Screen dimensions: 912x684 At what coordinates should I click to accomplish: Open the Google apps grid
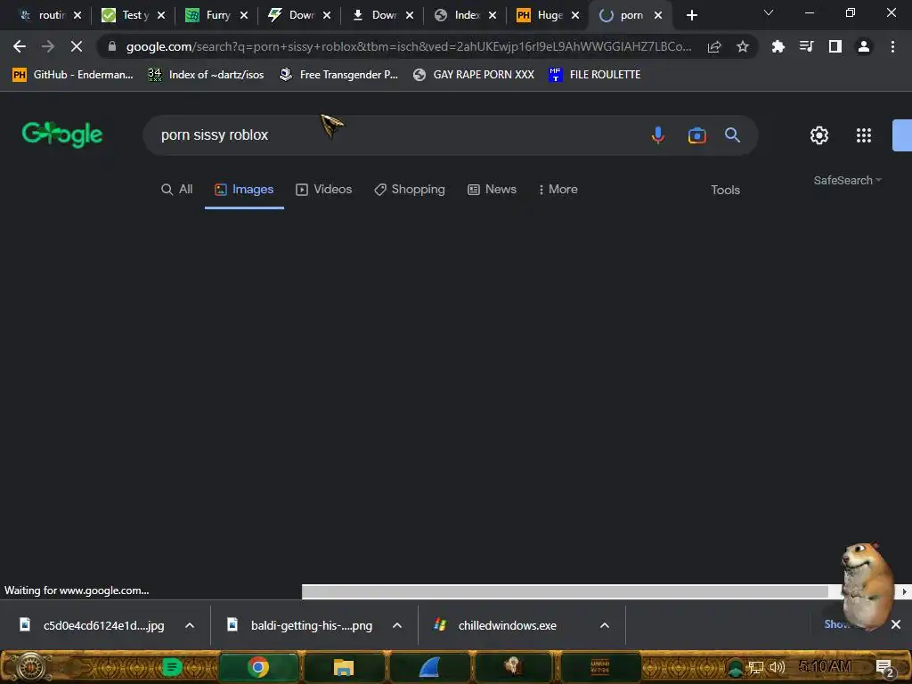pos(864,135)
